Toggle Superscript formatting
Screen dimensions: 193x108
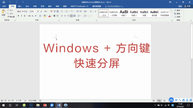(x=36, y=16)
